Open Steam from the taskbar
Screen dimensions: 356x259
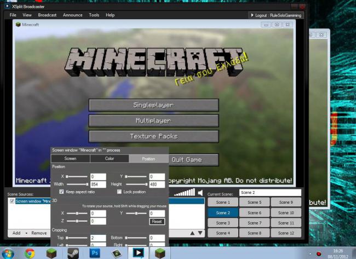click(73, 253)
